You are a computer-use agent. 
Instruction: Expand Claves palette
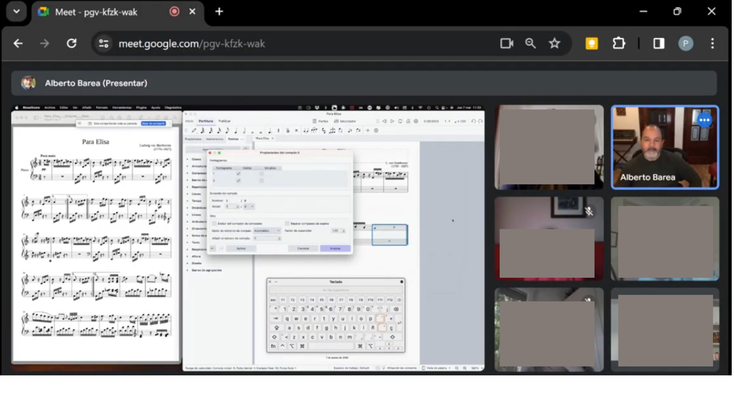coord(187,159)
